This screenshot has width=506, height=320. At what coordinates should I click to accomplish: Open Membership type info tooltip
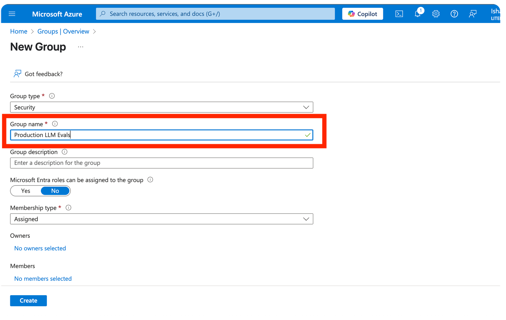pyautogui.click(x=69, y=208)
